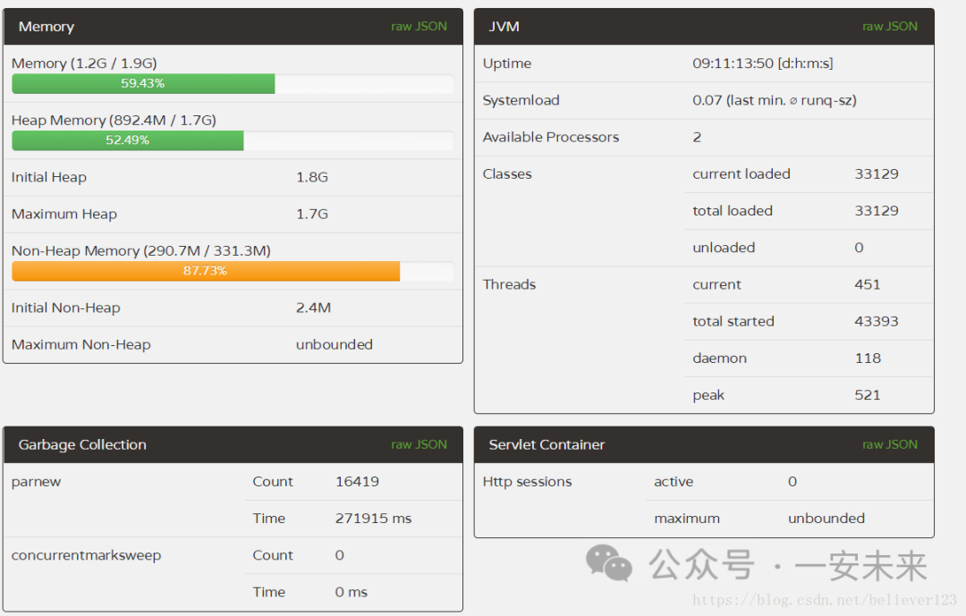The width and height of the screenshot is (966, 616).
Task: Select the total loaded value 33129
Action: [877, 211]
